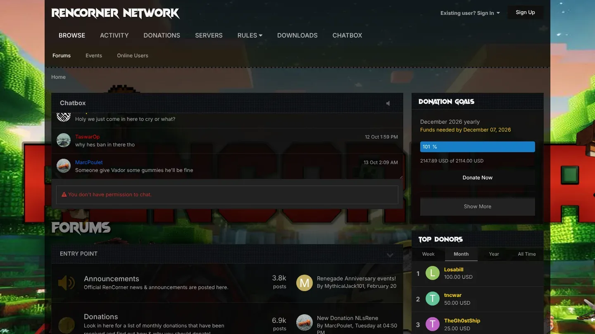Switch to the Online Users sub-tab
Viewport: 595px width, 334px height.
click(133, 56)
